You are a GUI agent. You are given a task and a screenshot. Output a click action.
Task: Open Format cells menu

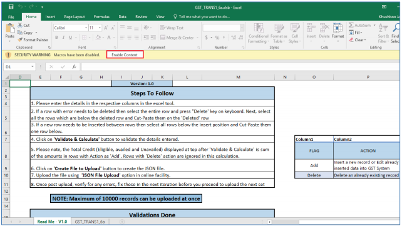click(x=338, y=33)
